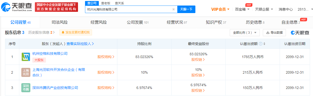Open 深圳市腾讯产业创投有限公司 shareholder link
This screenshot has height=96, width=313.
55,88
